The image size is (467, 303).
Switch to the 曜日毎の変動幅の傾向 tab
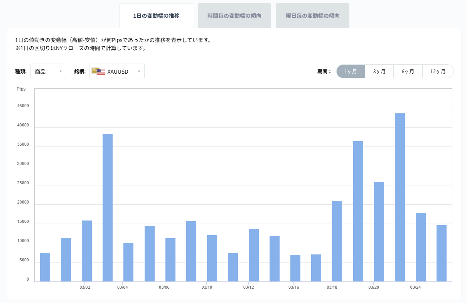tap(312, 15)
